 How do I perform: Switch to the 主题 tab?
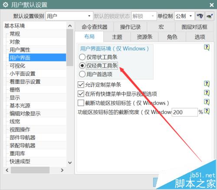[x=117, y=37]
